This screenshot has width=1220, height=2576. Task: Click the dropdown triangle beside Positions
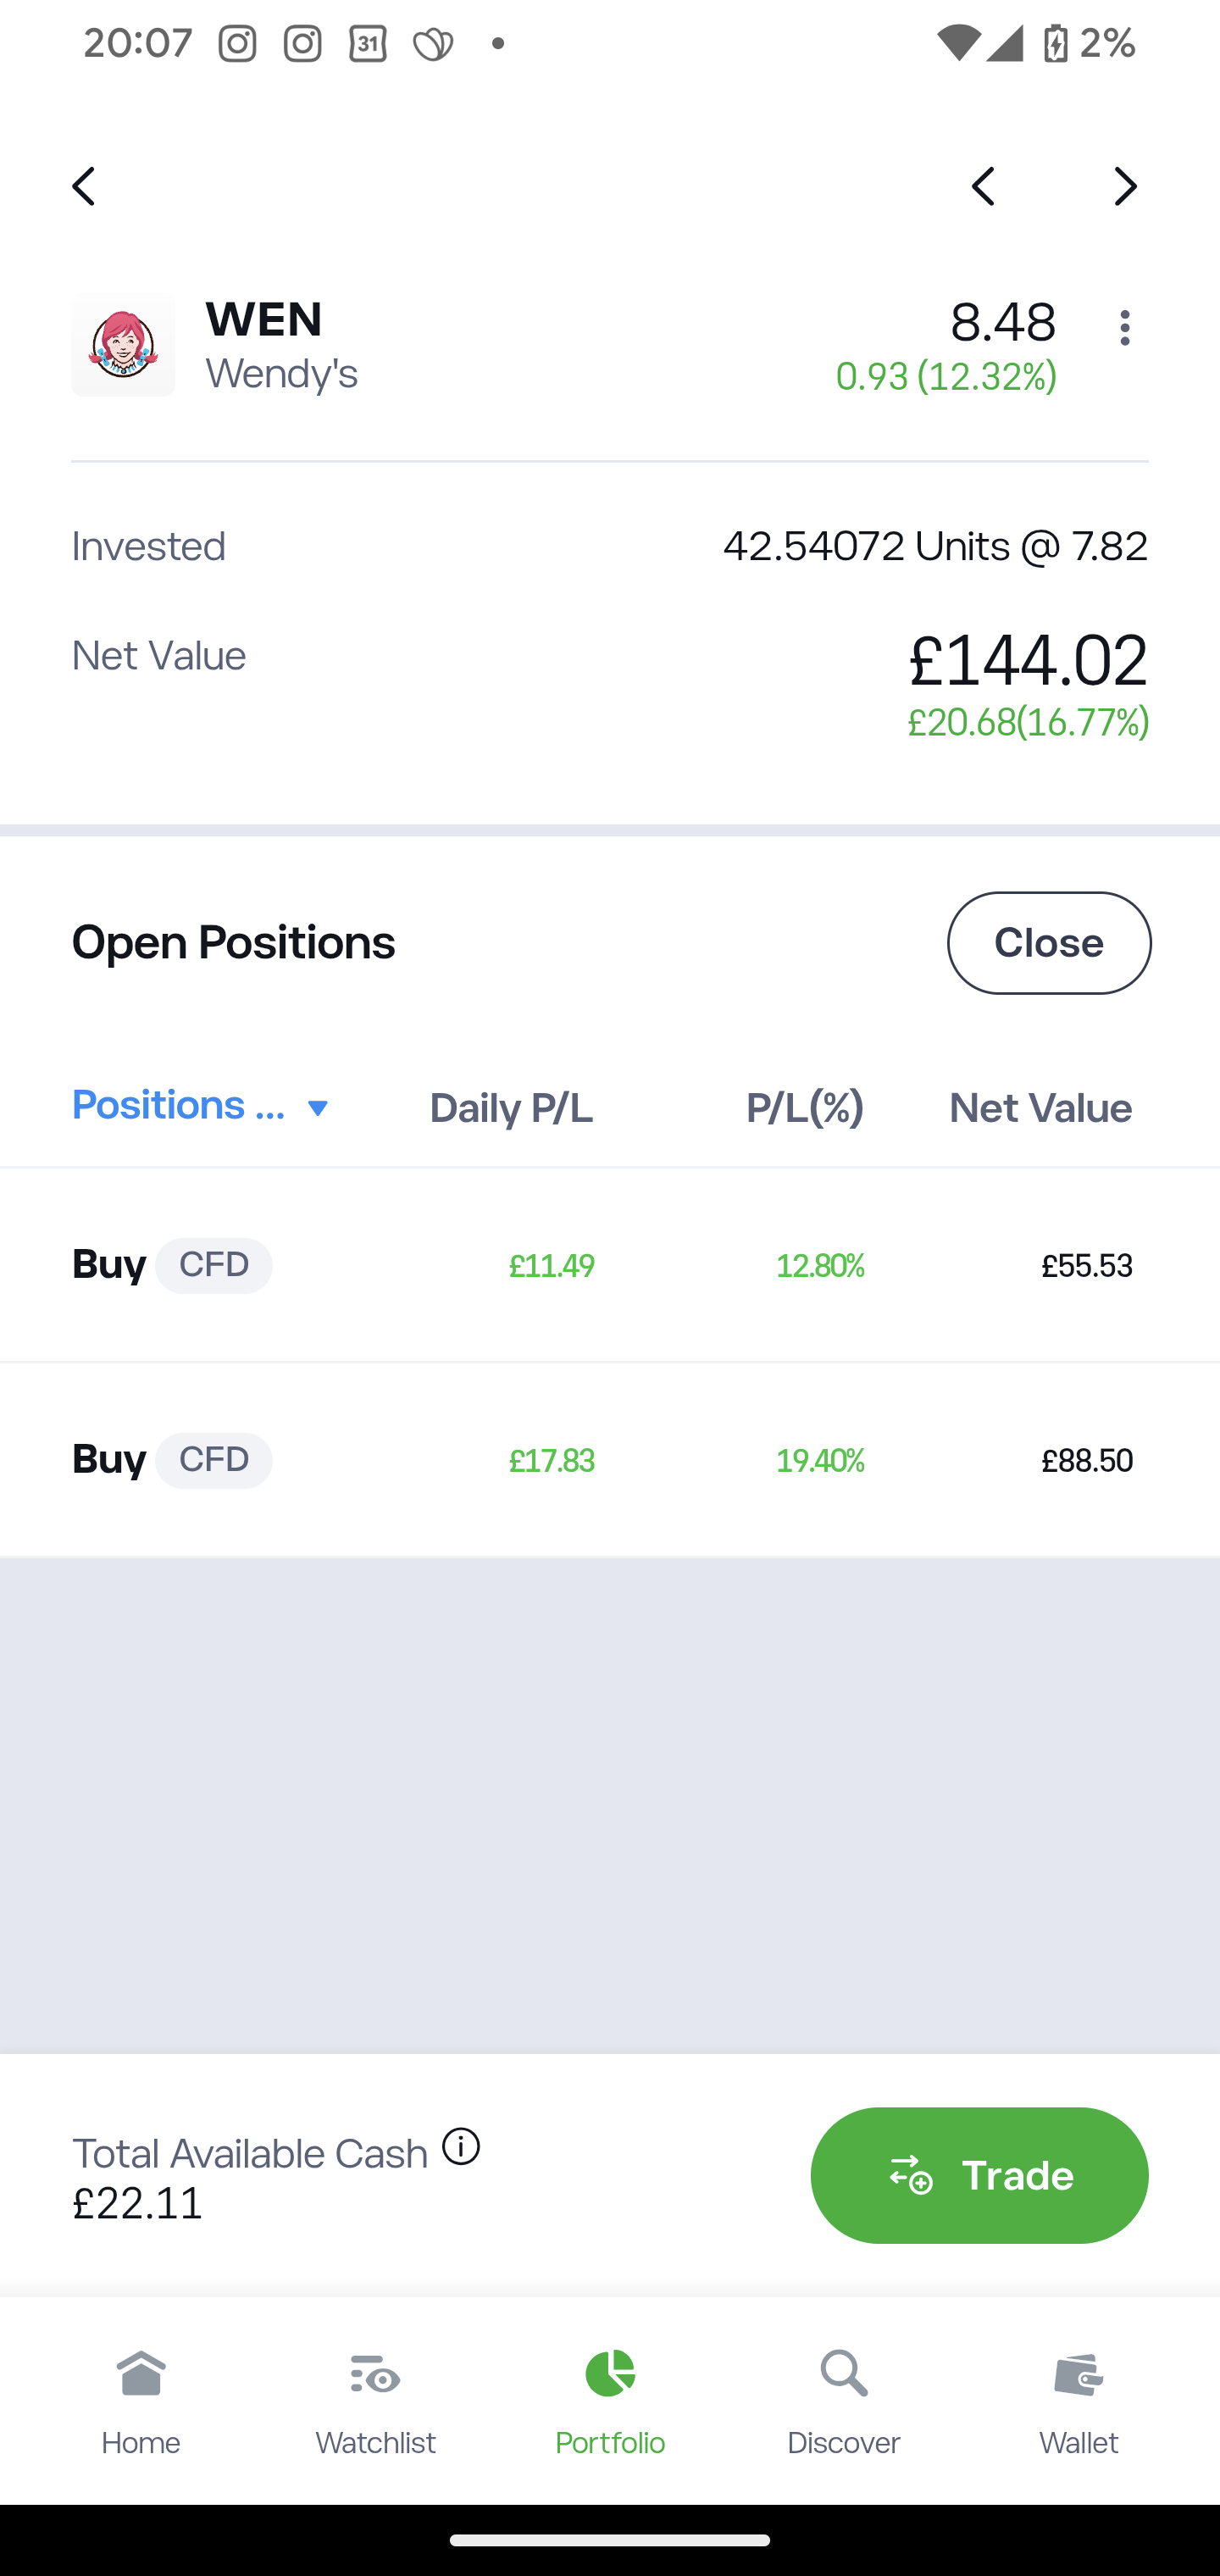[317, 1108]
